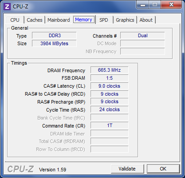The width and height of the screenshot is (185, 178).
Task: Click the CAS# Latency 9.0 clocks field
Action: 109,86
